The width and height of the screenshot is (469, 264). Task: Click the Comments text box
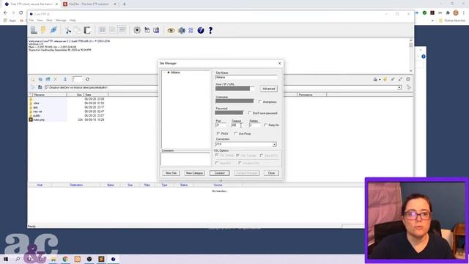(185, 159)
